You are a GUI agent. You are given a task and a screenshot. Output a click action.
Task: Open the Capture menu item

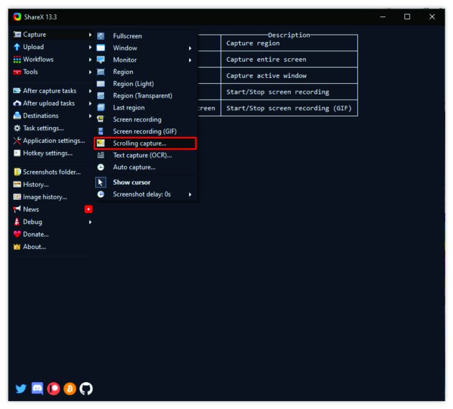point(53,34)
